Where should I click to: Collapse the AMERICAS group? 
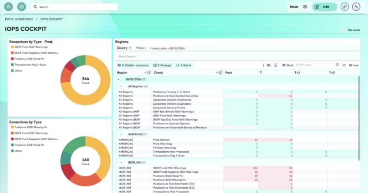[121, 134]
